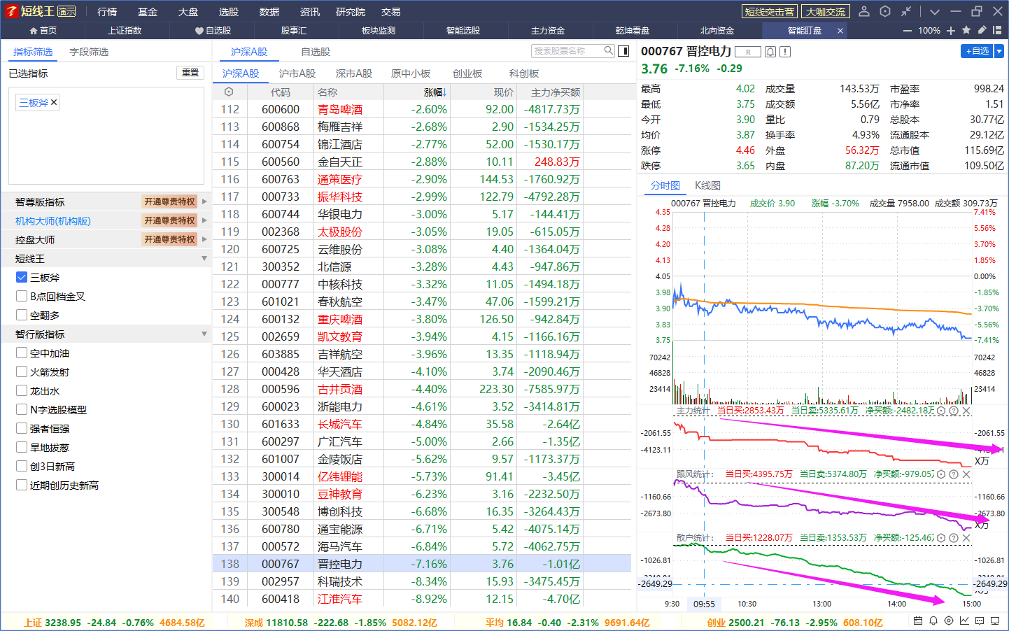The width and height of the screenshot is (1009, 631).
Task: Open the calendar icon in status bar
Action: point(918,621)
